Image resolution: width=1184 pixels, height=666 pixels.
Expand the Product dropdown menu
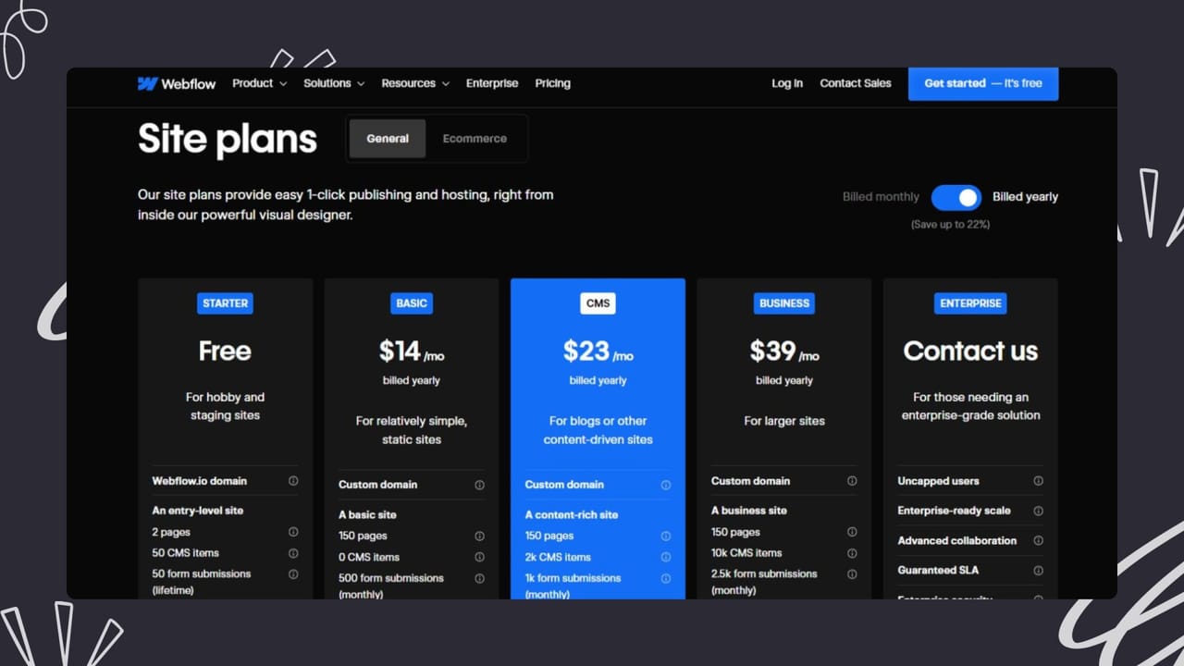(x=259, y=83)
